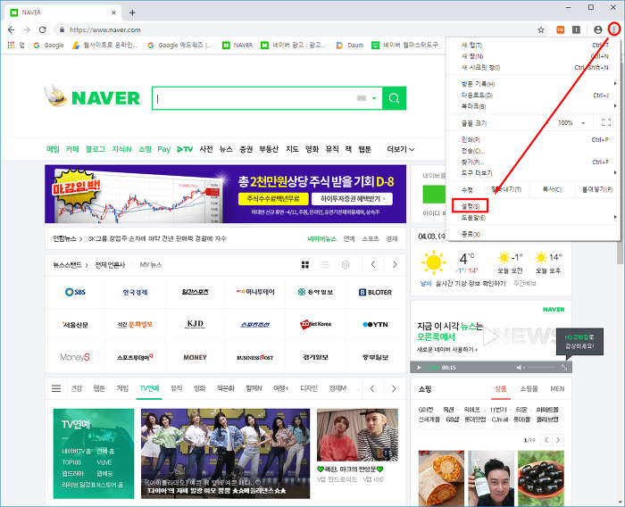Expand news video to full screen icon
The image size is (625, 507).
(x=564, y=368)
